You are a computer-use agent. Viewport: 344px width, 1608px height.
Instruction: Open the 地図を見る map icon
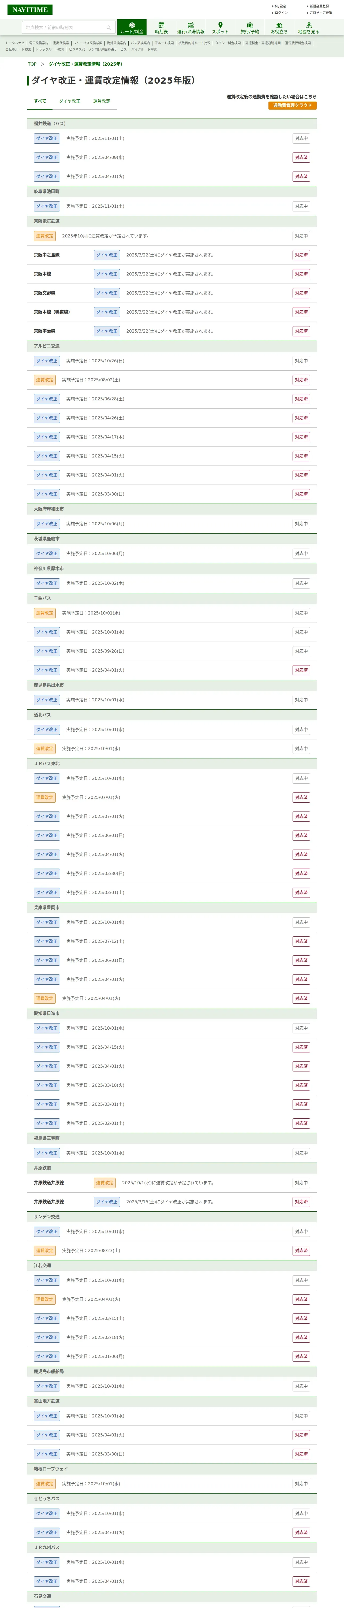[x=308, y=27]
